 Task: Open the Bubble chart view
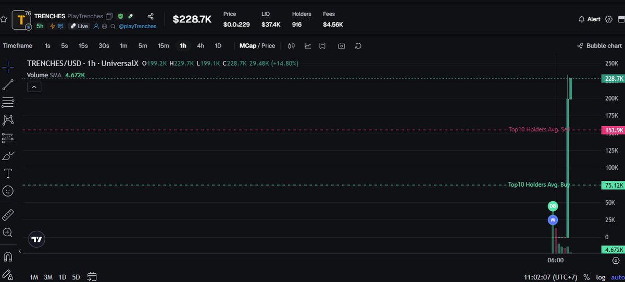[x=599, y=46]
